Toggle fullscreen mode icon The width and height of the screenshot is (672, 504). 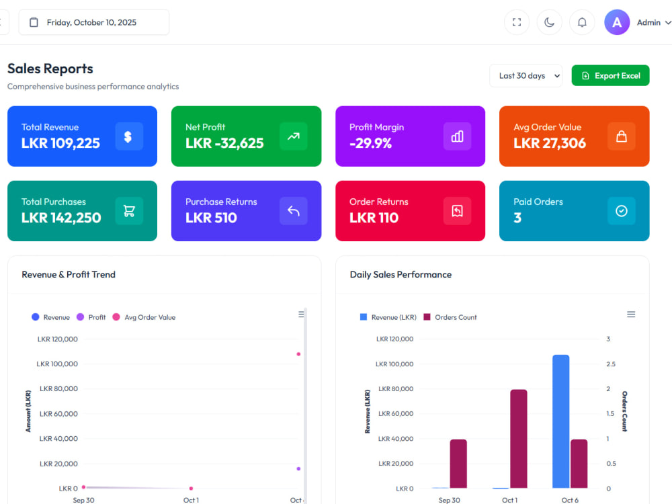pos(516,22)
